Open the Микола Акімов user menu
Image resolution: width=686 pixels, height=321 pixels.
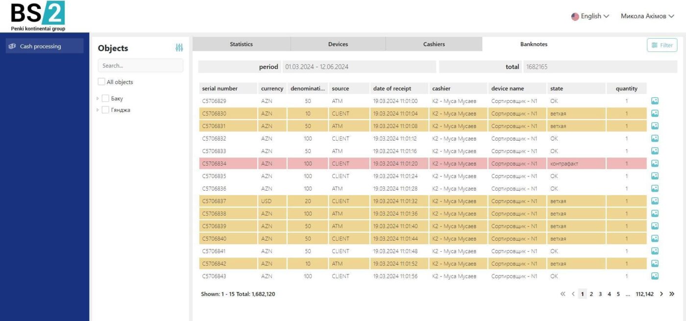647,16
